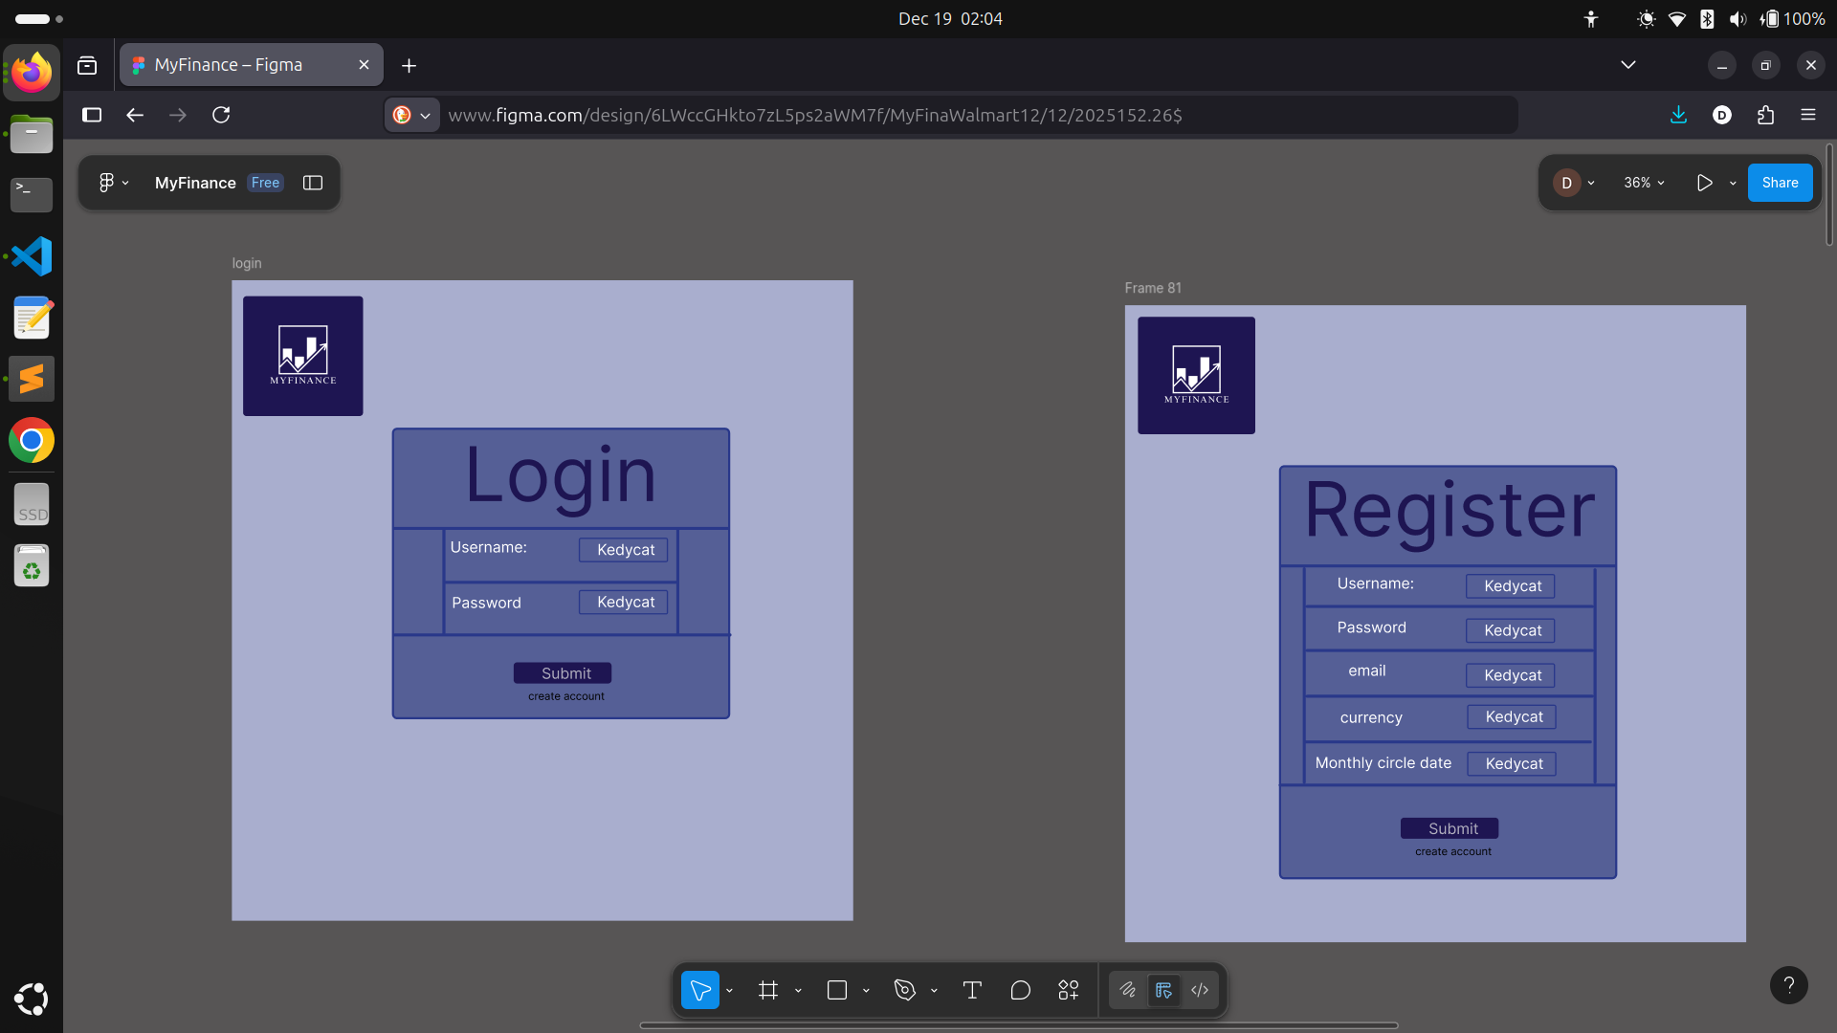Click the Share button
1837x1033 pixels.
(1780, 182)
